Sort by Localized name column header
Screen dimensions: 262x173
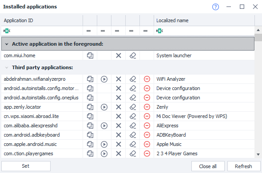(x=204, y=20)
